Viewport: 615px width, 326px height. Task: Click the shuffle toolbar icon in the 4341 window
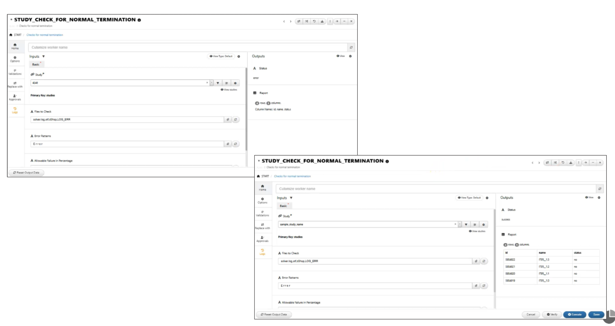pos(307,21)
